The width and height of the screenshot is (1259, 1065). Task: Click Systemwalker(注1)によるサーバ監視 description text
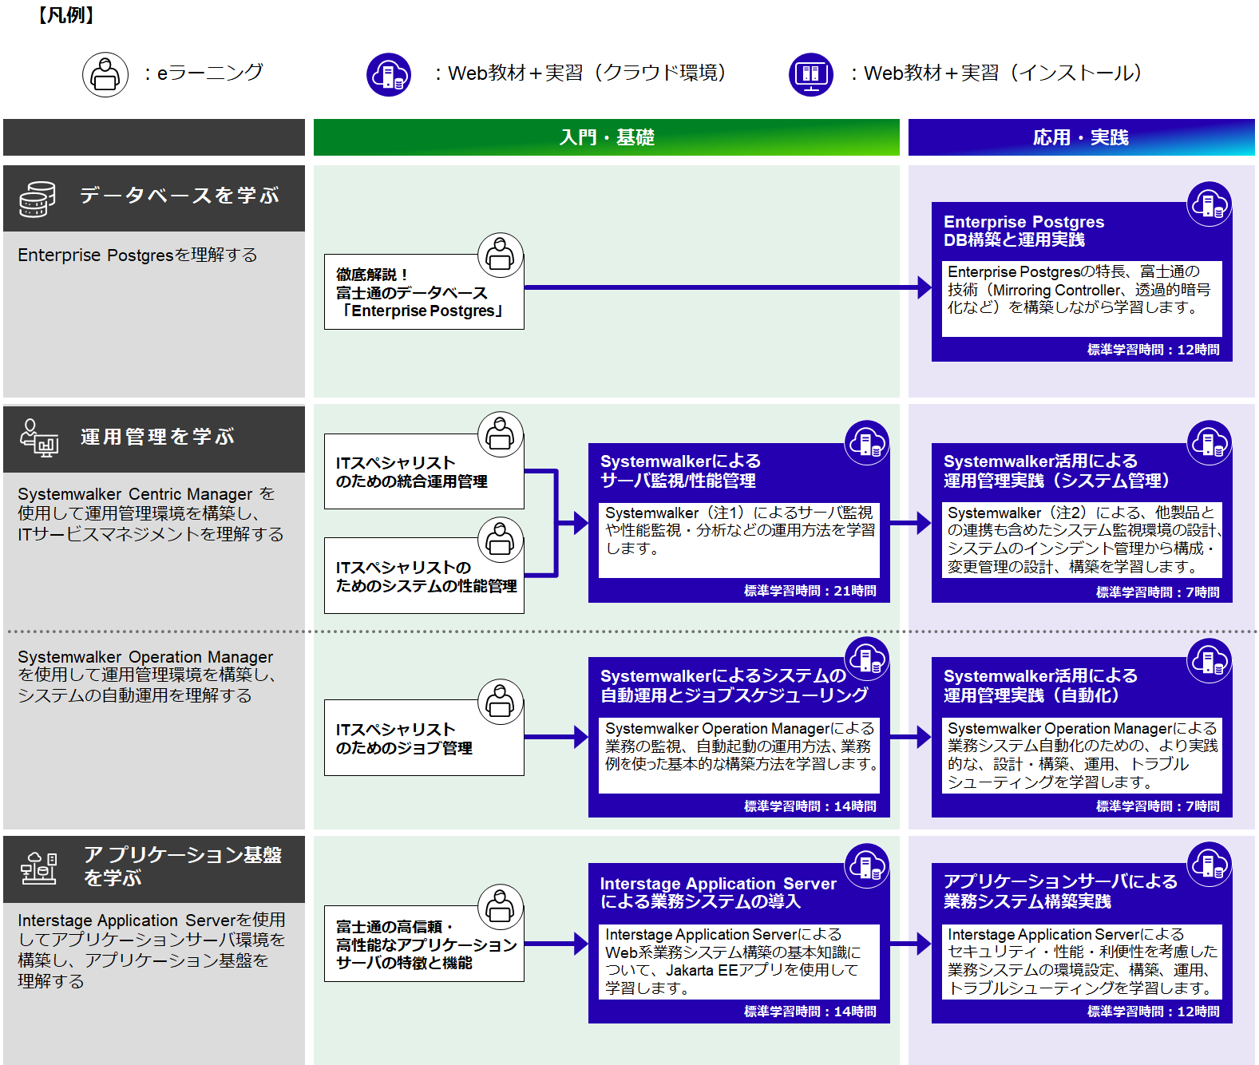pos(739,531)
